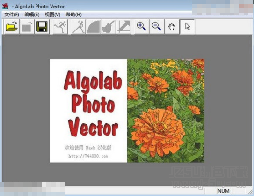This screenshot has width=254, height=196.
Task: Save using the floppy disk icon
Action: pos(42,26)
